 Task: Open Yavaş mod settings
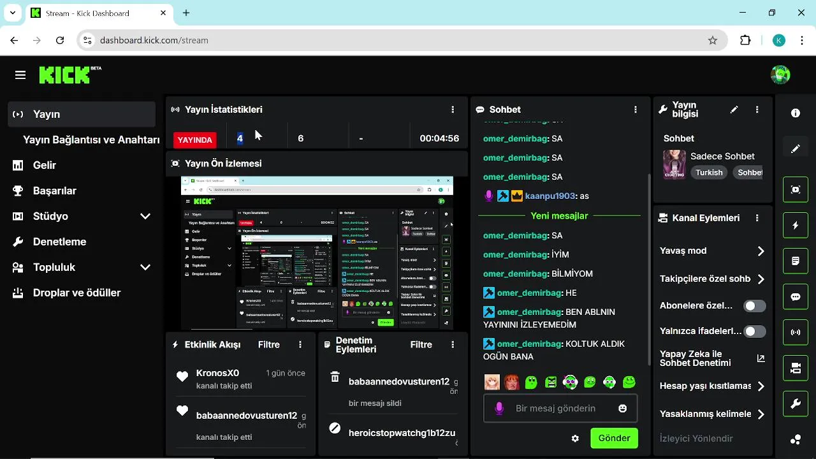click(x=712, y=251)
